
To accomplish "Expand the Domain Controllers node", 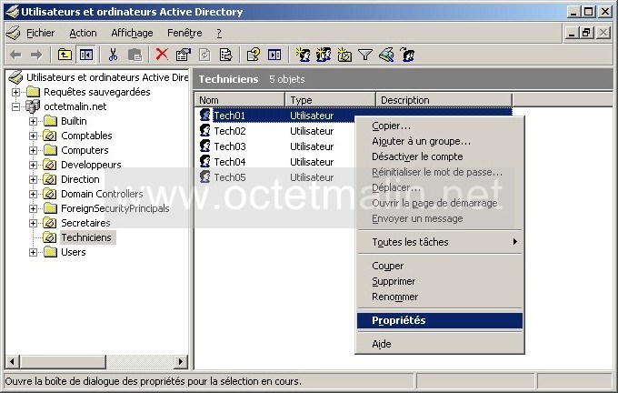I will pyautogui.click(x=33, y=194).
